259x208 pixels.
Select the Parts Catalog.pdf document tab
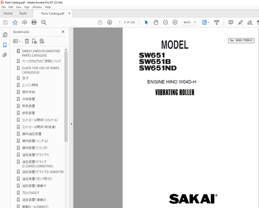tap(53, 13)
